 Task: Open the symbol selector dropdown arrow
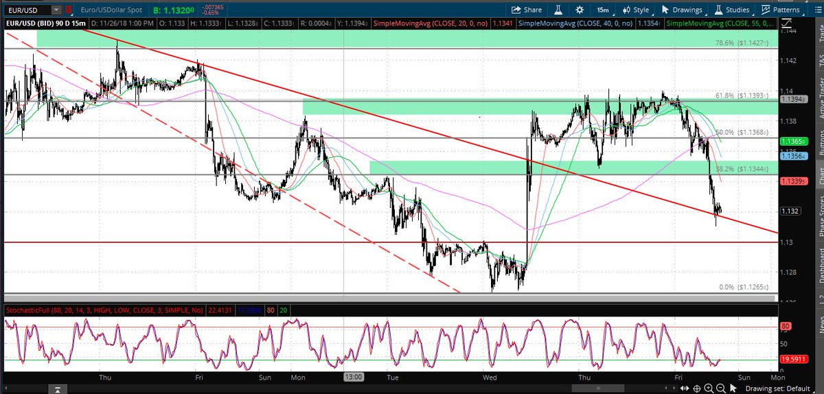tap(55, 10)
